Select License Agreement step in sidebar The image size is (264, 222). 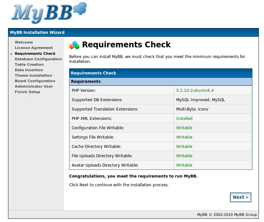coord(34,48)
